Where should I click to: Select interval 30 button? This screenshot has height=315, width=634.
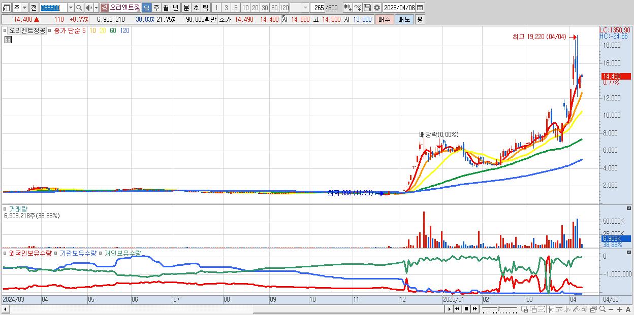coord(265,8)
